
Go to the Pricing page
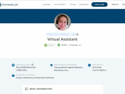click(73, 4)
